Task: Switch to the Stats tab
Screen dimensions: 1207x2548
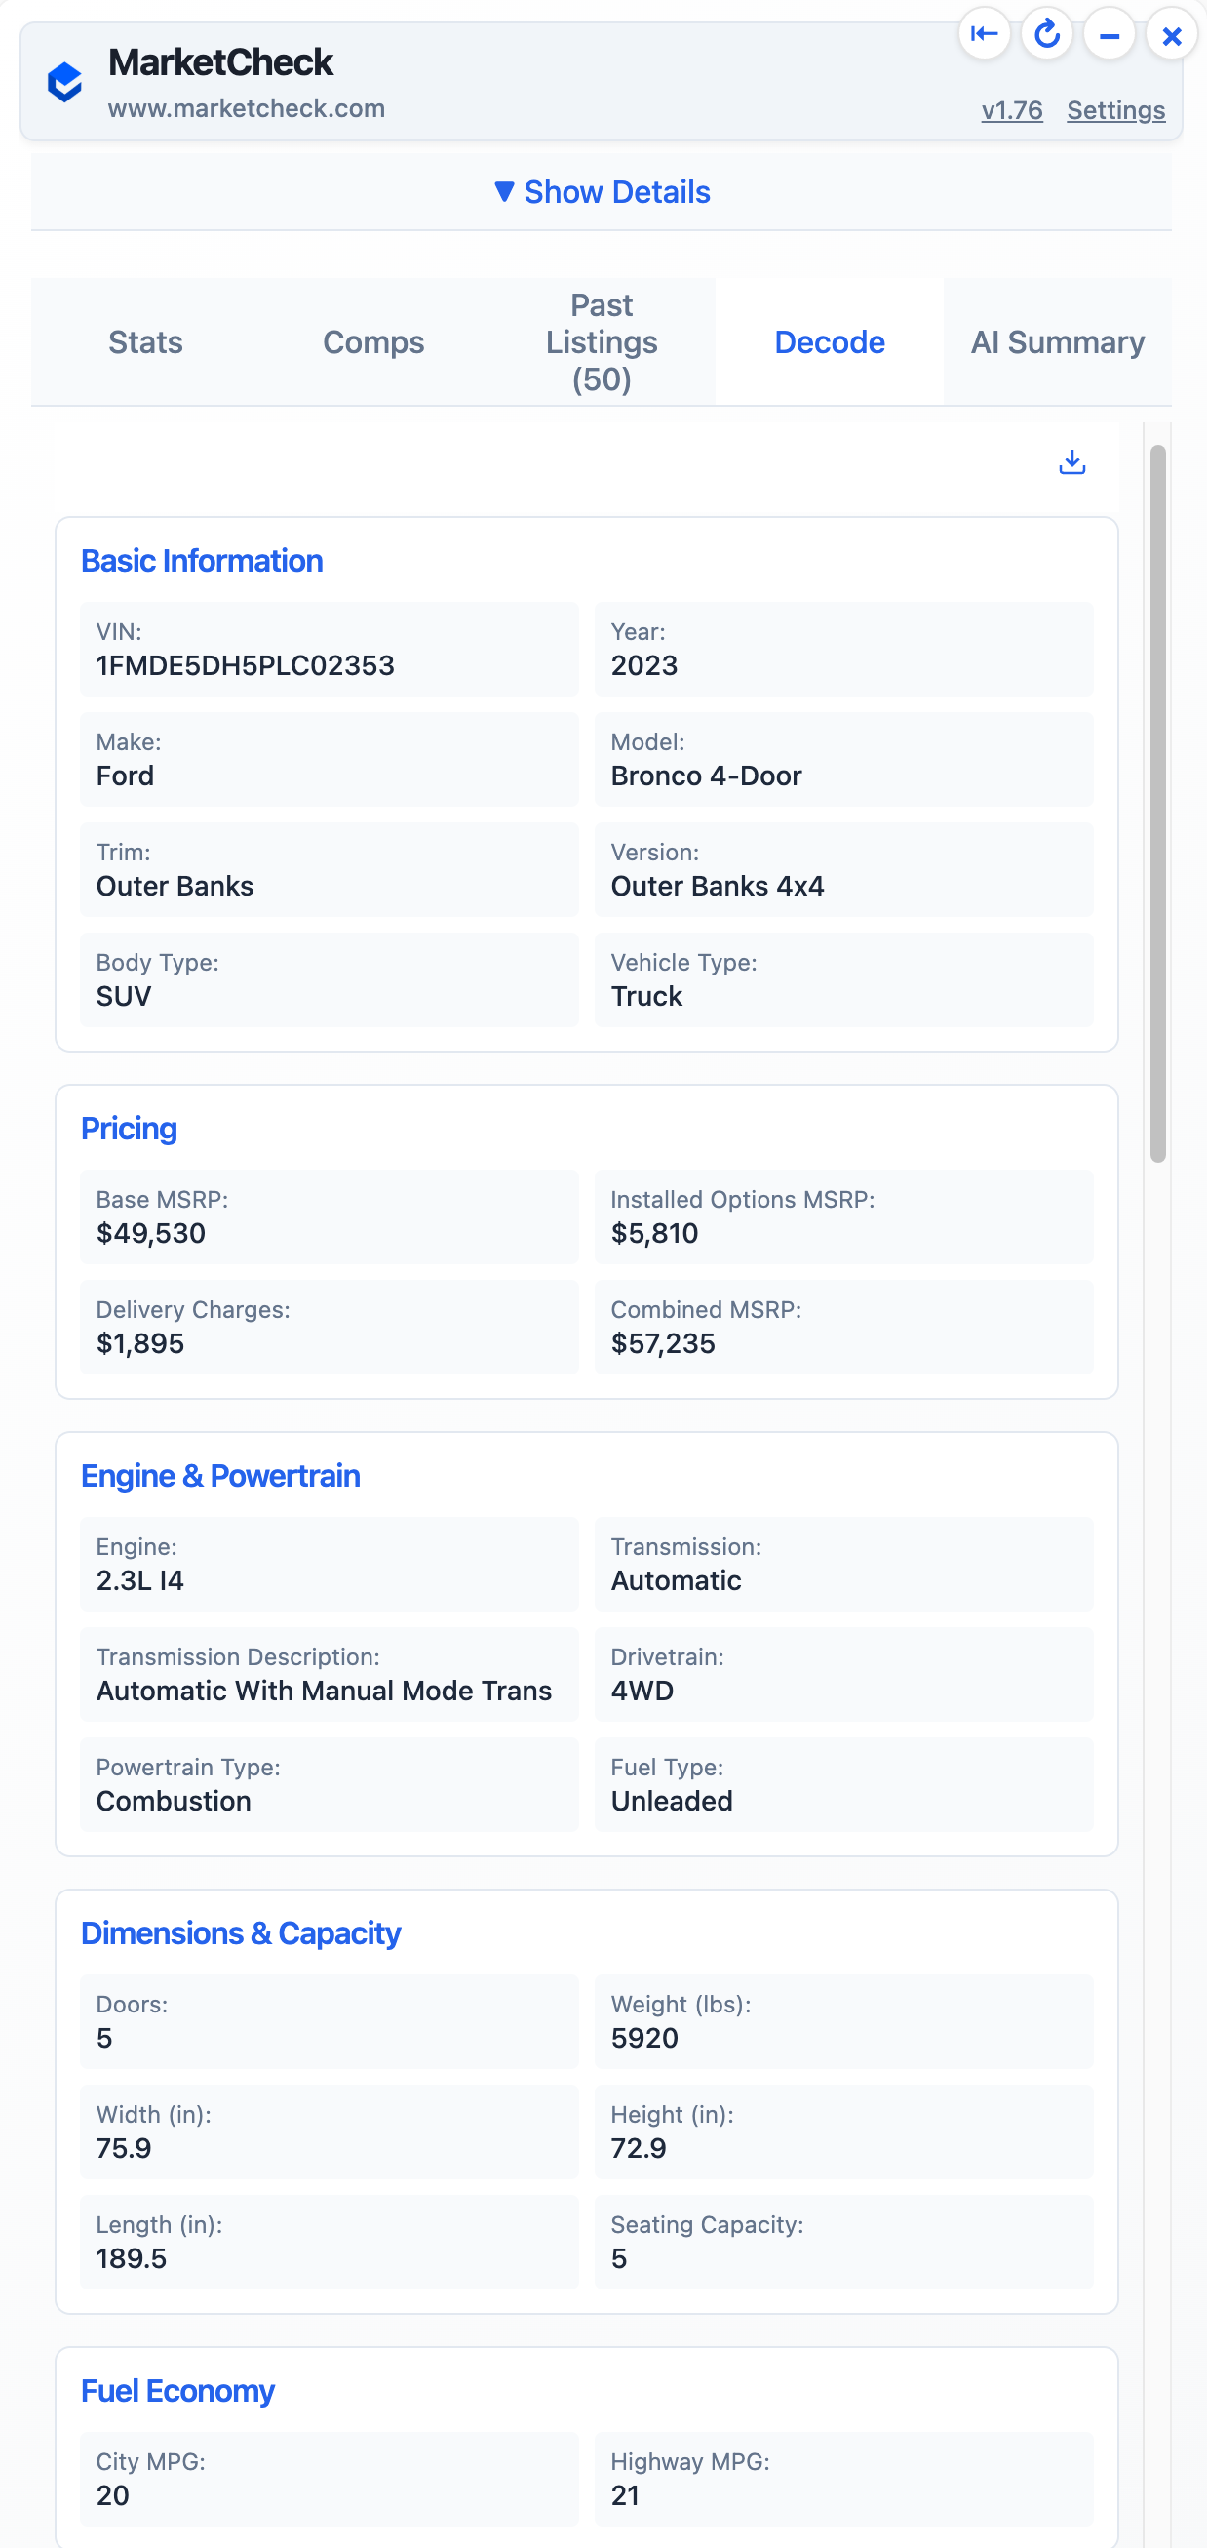Action: click(145, 342)
